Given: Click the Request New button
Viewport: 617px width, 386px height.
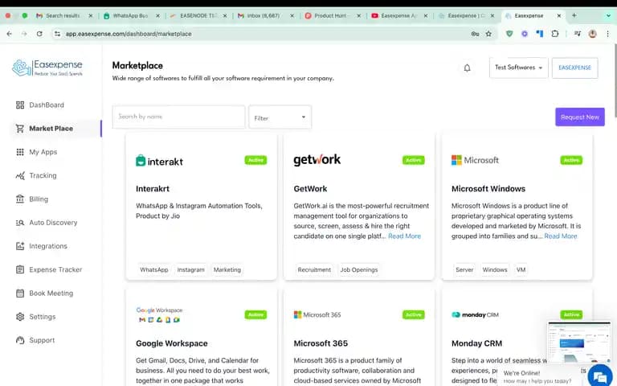Looking at the screenshot, I should [x=580, y=117].
